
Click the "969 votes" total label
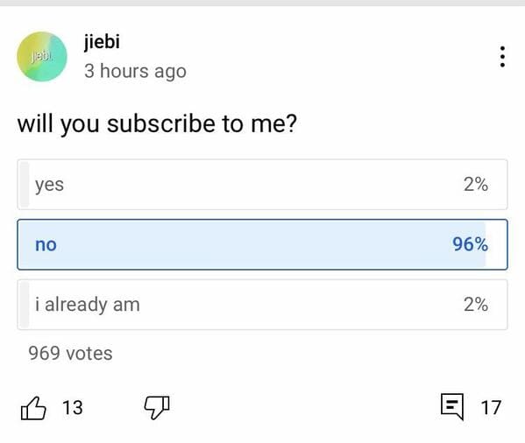70,354
